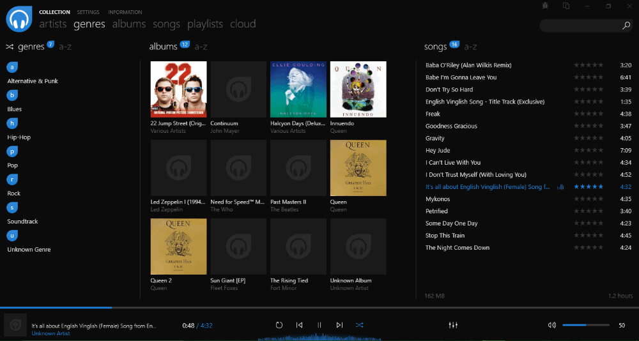Skip to previous track
This screenshot has height=341, width=639.
click(x=299, y=325)
